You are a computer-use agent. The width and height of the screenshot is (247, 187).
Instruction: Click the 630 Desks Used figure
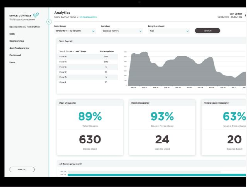pos(90,140)
